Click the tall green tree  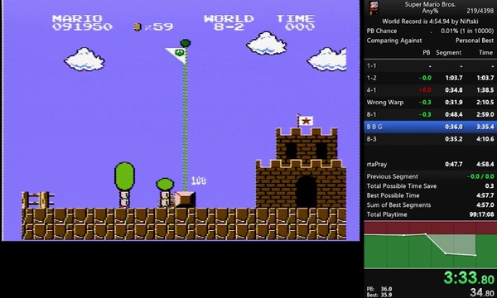coord(124,185)
